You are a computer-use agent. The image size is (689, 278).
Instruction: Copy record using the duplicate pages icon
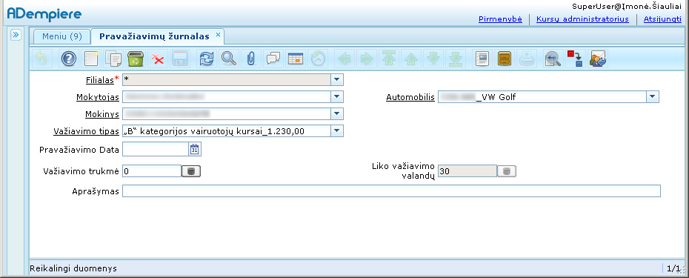click(x=114, y=59)
